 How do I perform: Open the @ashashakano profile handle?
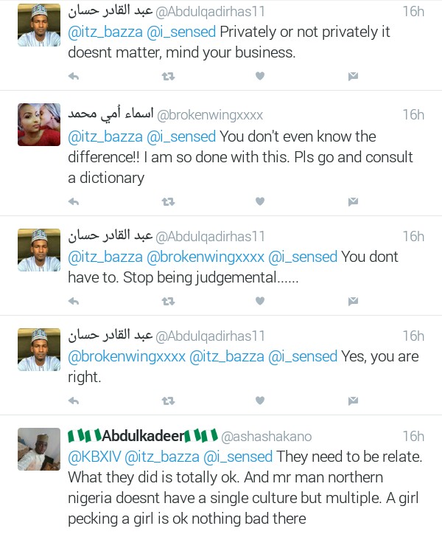267,437
